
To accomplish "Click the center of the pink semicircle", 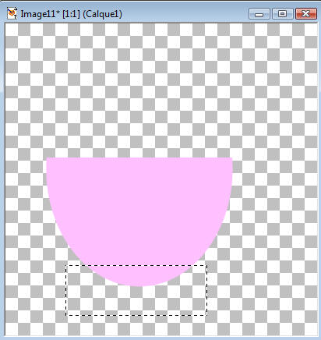I will pos(139,208).
